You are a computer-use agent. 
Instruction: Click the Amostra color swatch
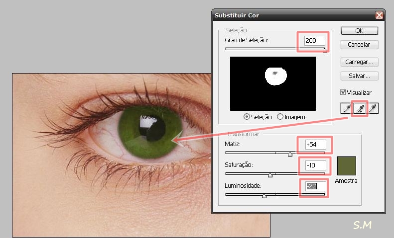pyautogui.click(x=347, y=165)
